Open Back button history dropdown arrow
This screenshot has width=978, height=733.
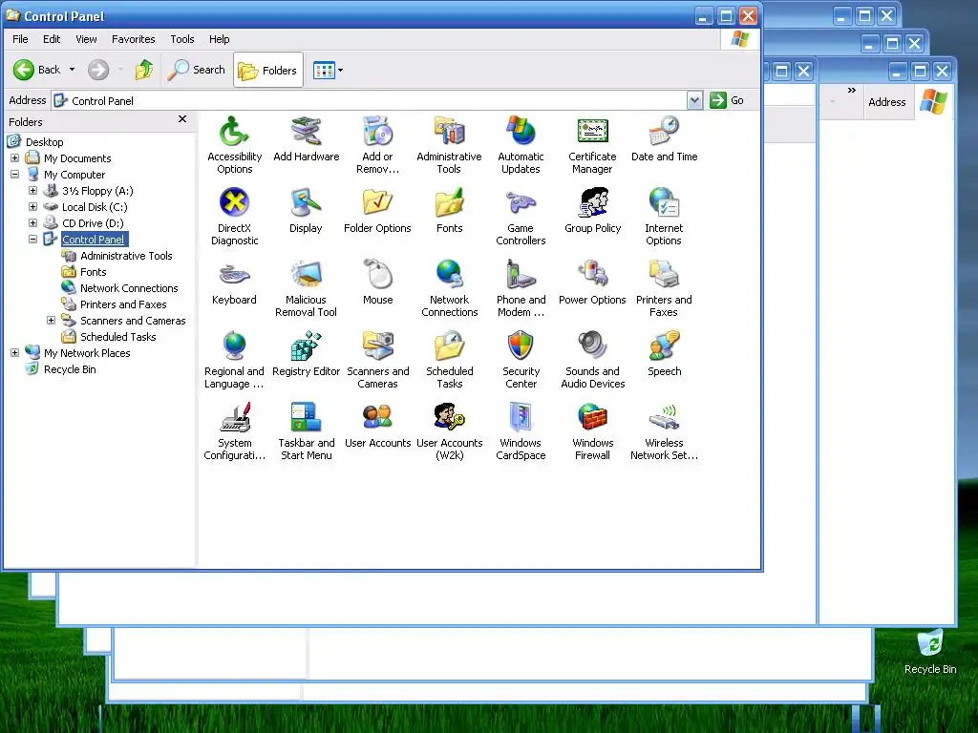point(72,70)
